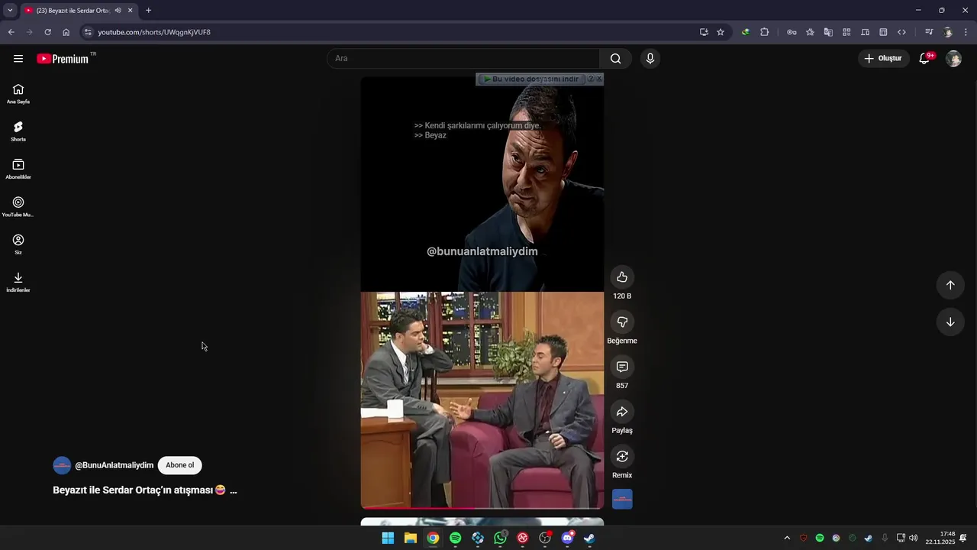This screenshot has height=550, width=977.
Task: Reload the page
Action: pyautogui.click(x=47, y=32)
